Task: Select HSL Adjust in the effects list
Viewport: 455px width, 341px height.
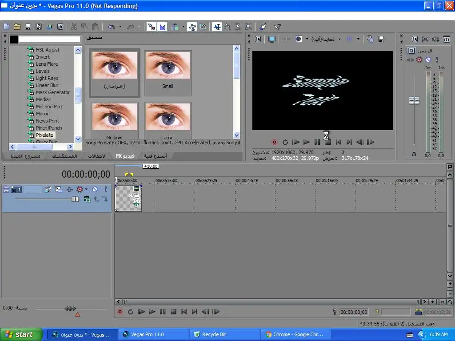Action: click(48, 50)
